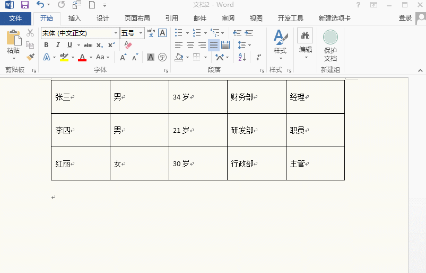Toggle italic formatting

(x=58, y=45)
